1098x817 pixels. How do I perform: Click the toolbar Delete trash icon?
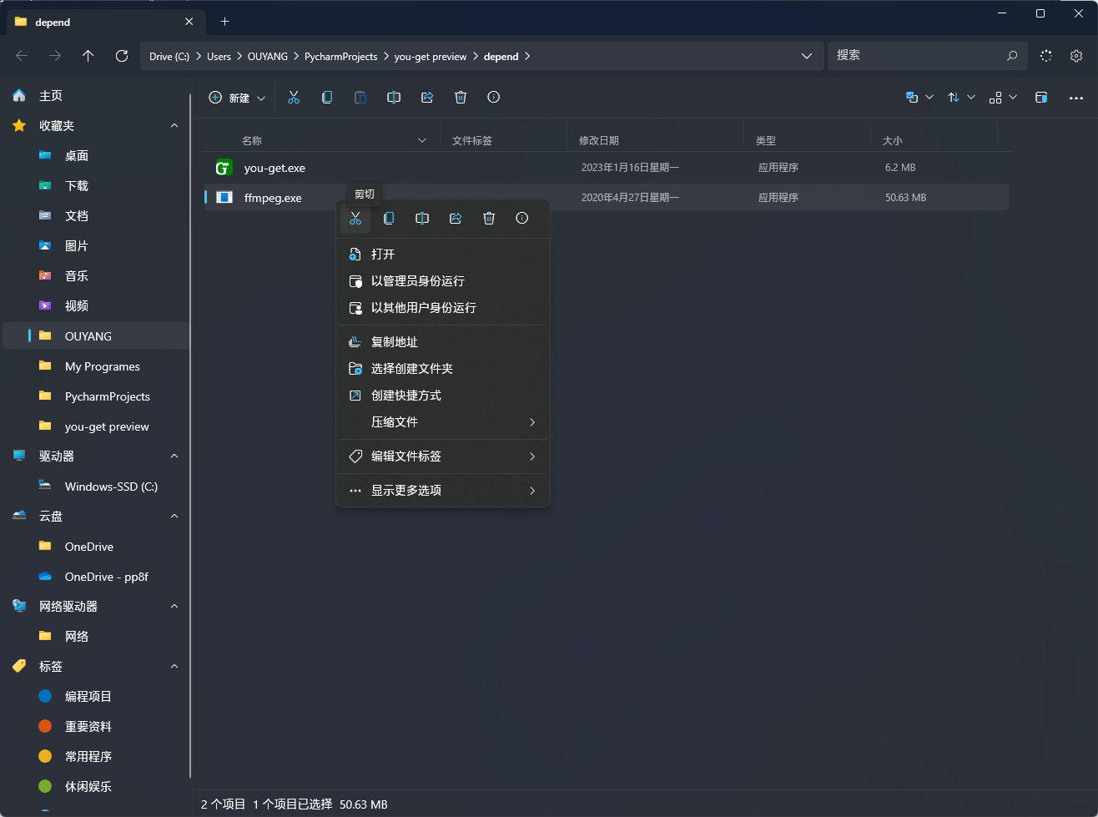461,98
